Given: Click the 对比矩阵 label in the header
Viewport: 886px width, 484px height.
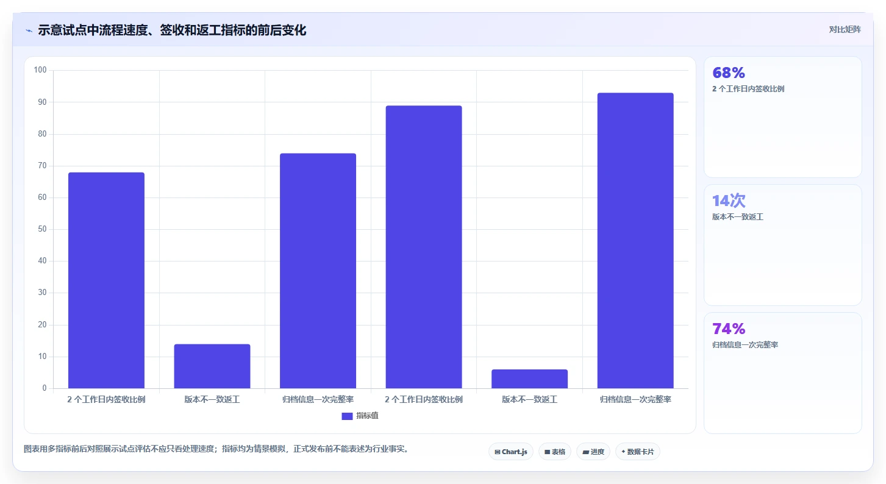Looking at the screenshot, I should 845,29.
